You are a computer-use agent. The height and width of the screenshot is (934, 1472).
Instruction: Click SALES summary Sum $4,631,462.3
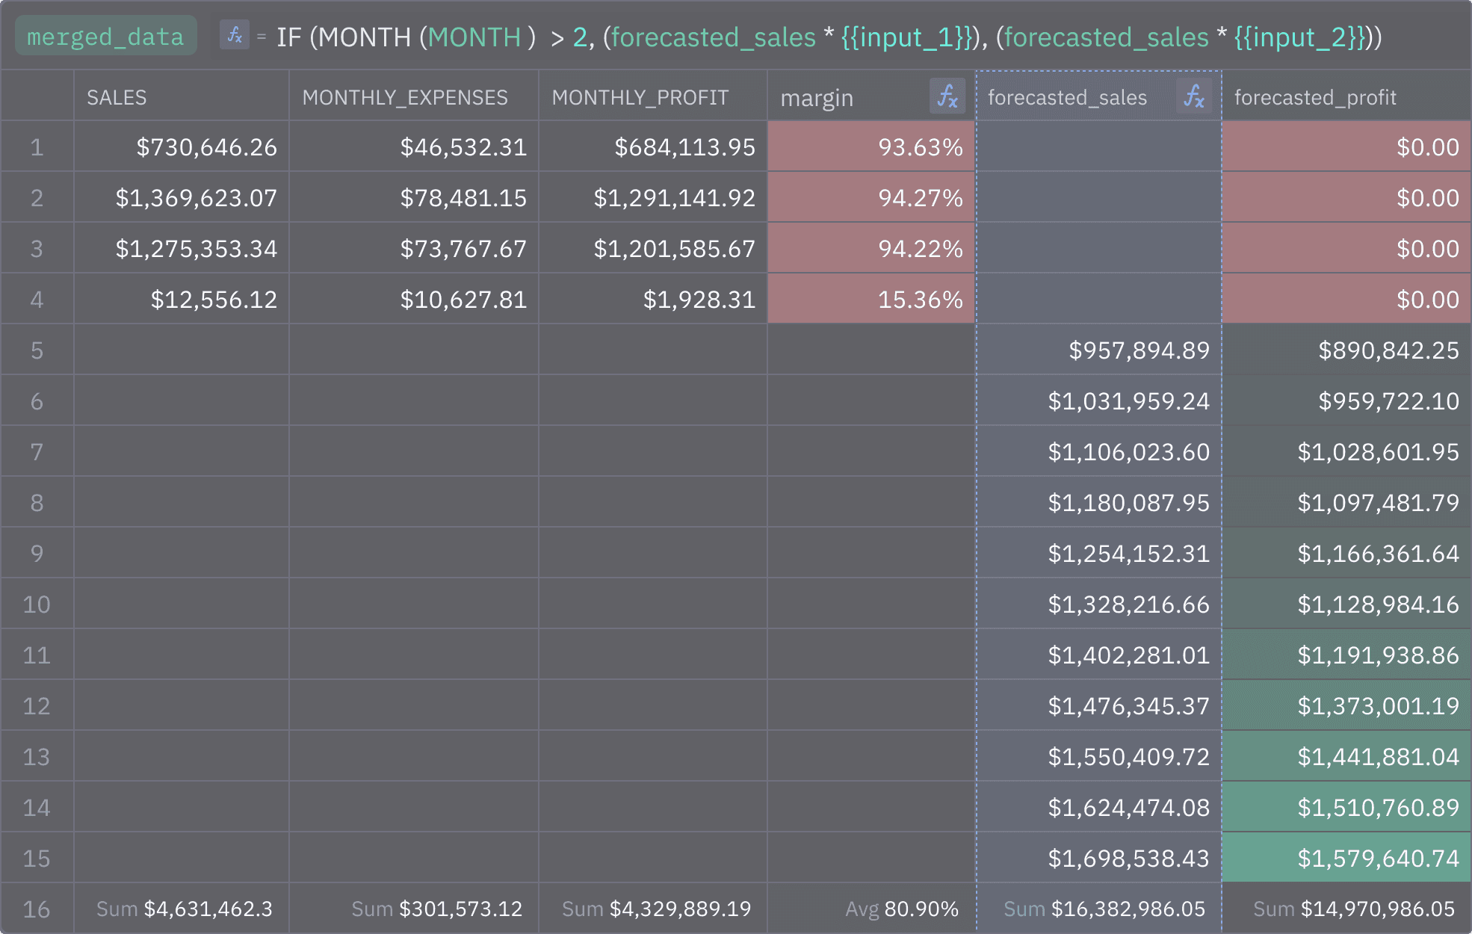(182, 909)
